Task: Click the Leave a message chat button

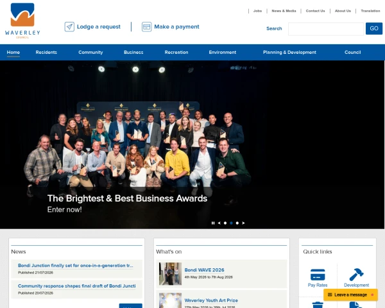Action: (350, 295)
